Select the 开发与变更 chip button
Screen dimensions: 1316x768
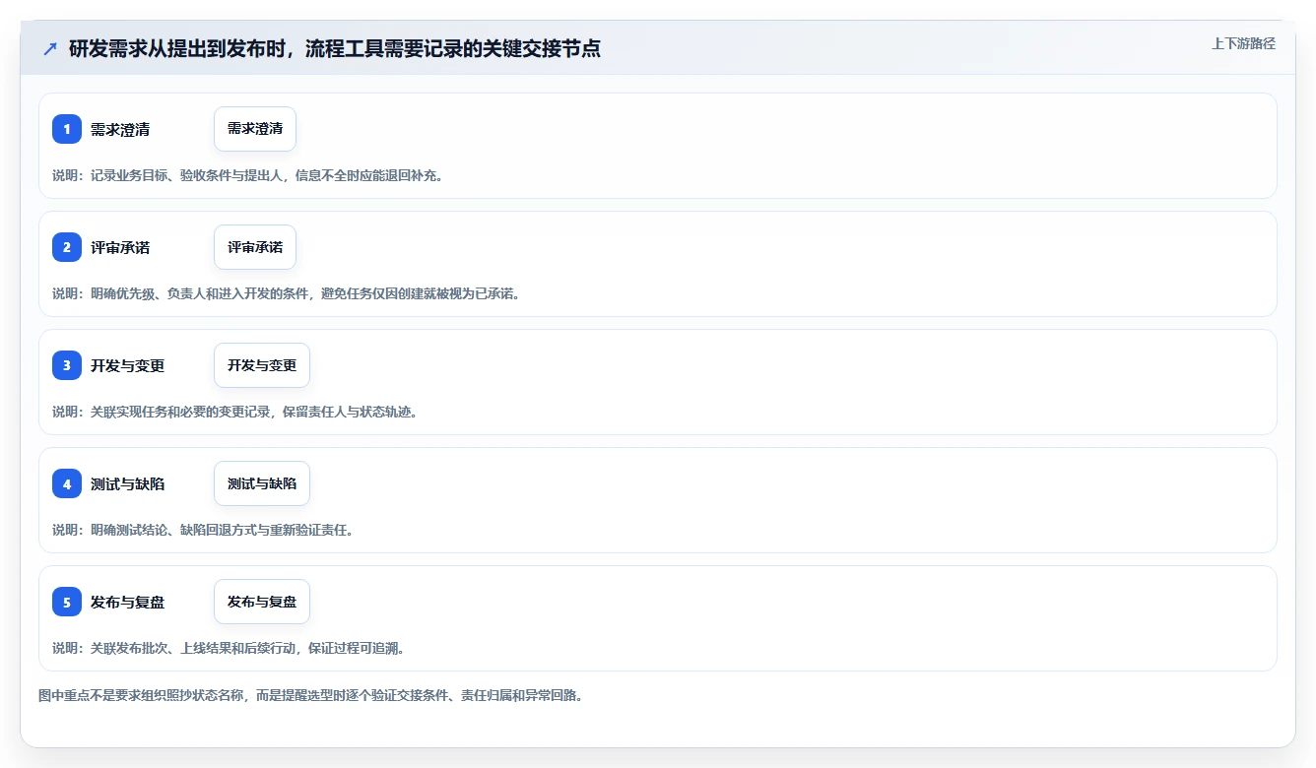(x=262, y=365)
